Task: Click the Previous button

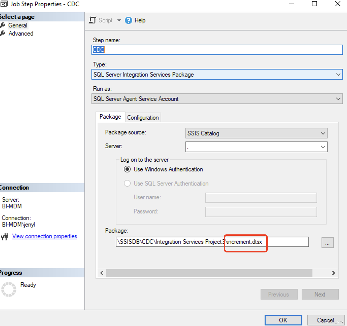Action: 279,294
